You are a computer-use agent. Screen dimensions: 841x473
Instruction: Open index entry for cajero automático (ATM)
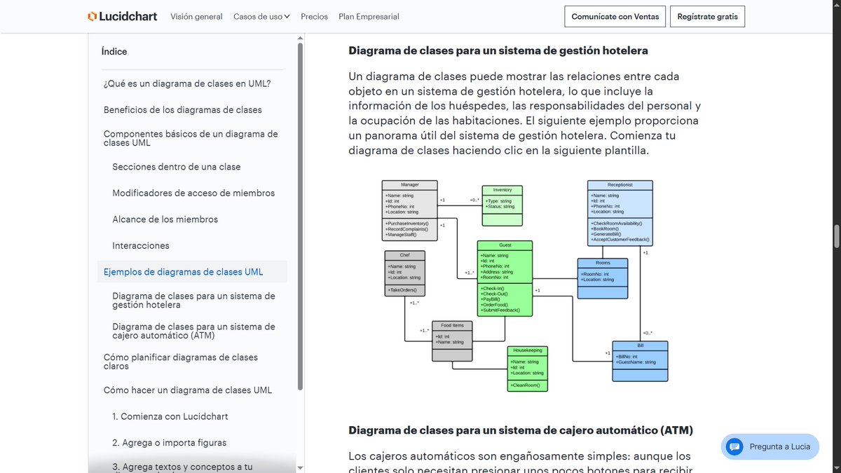tap(193, 331)
